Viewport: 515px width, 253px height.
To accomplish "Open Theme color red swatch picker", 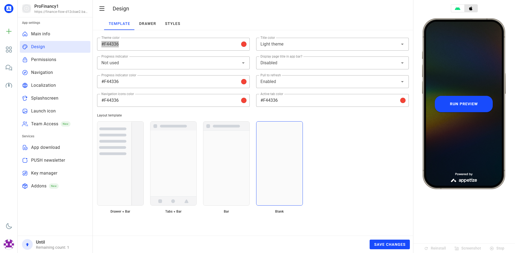I will coord(244,44).
